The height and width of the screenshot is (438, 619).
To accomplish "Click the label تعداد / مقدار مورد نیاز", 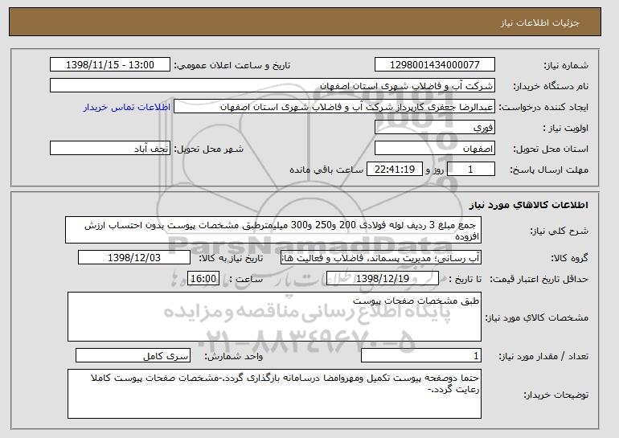I will click(x=543, y=356).
